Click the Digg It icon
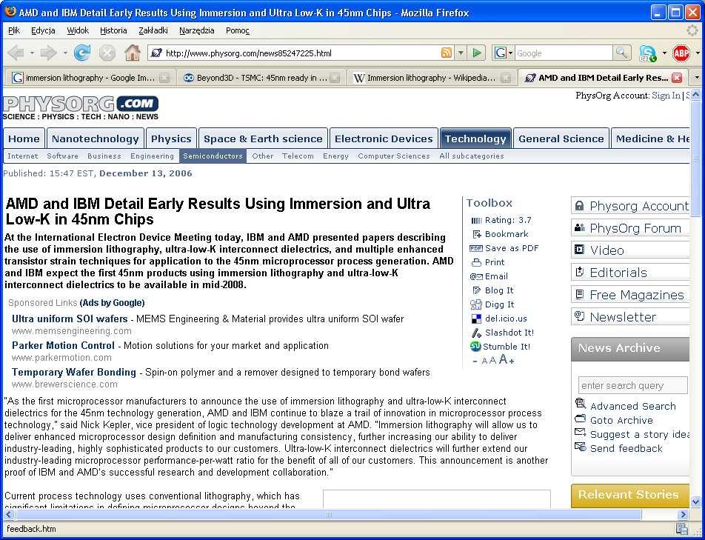This screenshot has width=705, height=540. click(x=476, y=305)
